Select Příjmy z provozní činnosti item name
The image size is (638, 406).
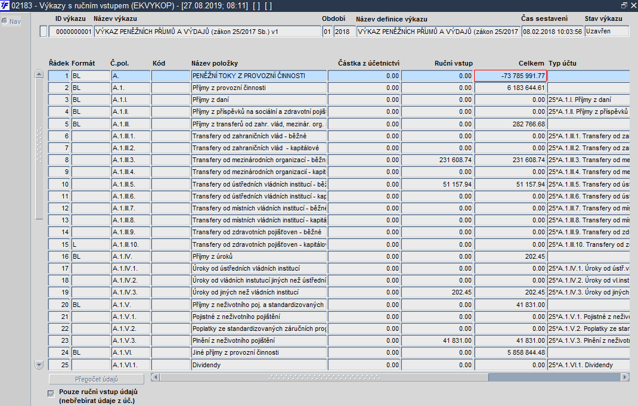(259, 88)
